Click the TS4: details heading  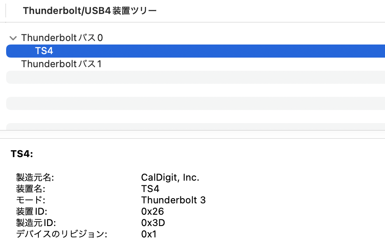coord(22,154)
